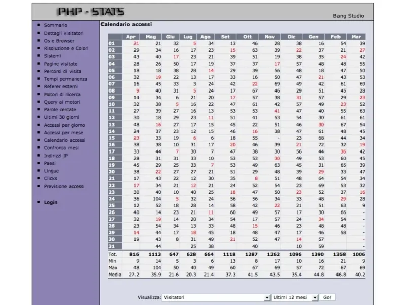Open Risoluzione e Colori page
This screenshot has width=406, height=305.
[66, 48]
